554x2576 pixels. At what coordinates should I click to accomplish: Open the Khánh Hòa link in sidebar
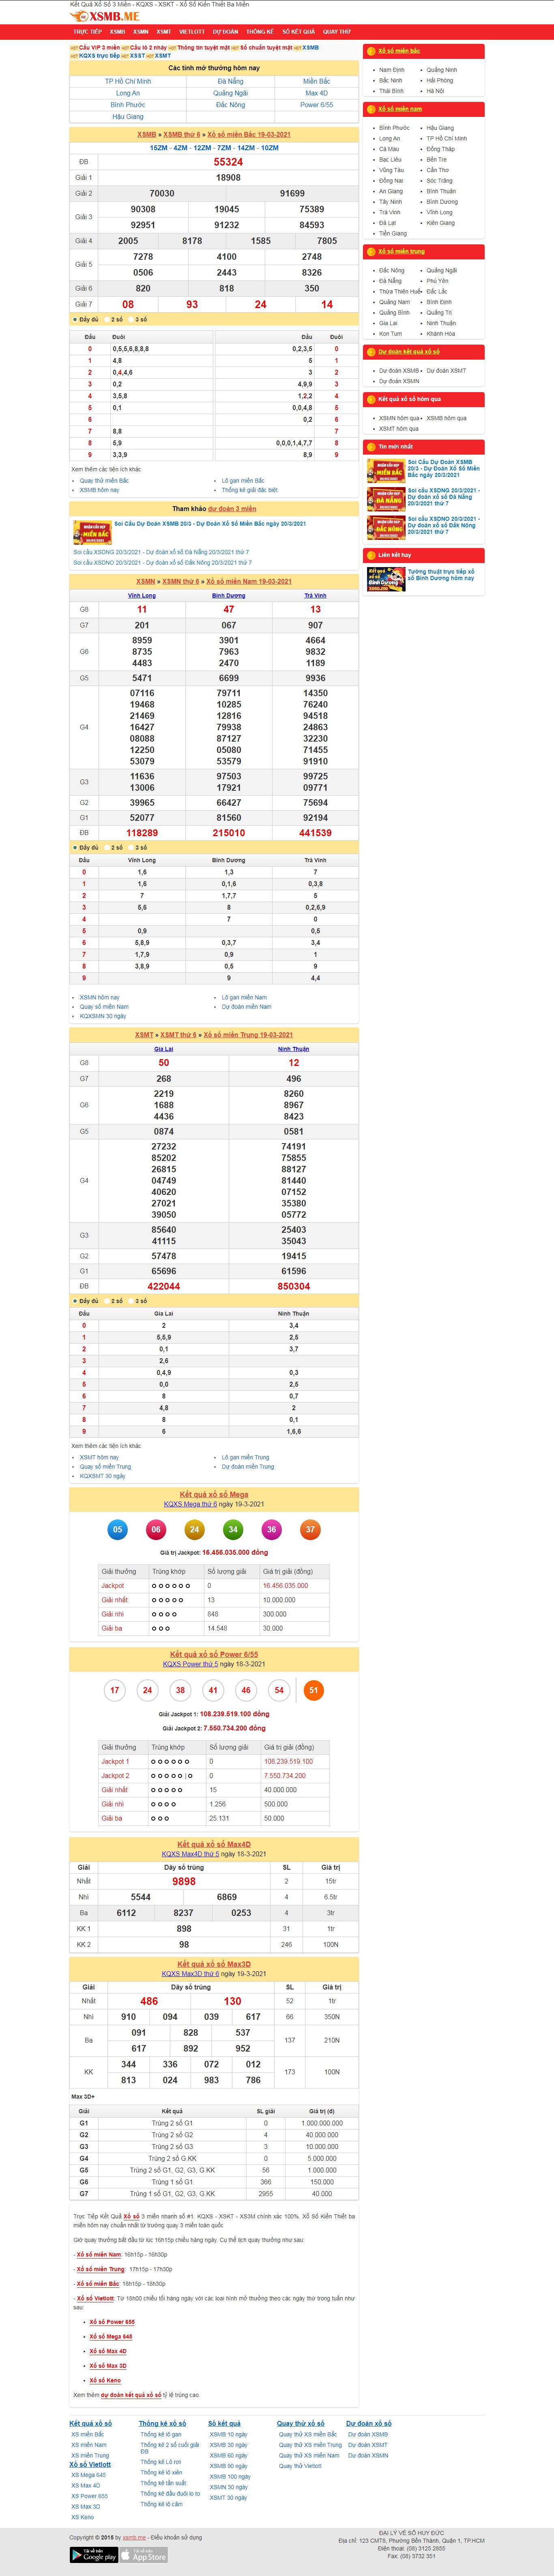[440, 334]
